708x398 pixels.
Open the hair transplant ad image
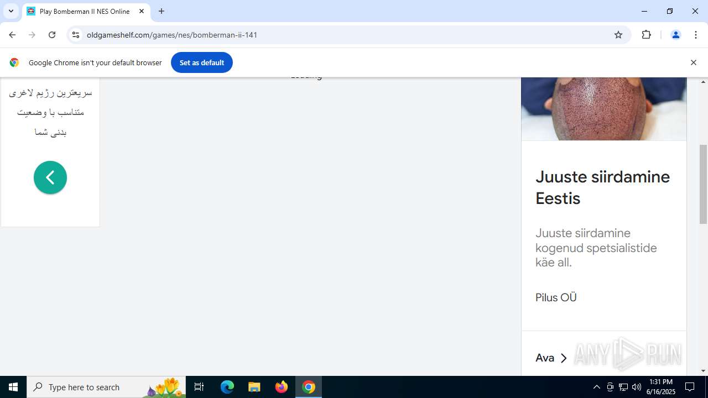(604, 109)
